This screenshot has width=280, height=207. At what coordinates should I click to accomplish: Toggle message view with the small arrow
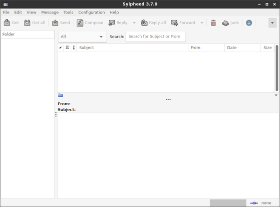coord(276,95)
